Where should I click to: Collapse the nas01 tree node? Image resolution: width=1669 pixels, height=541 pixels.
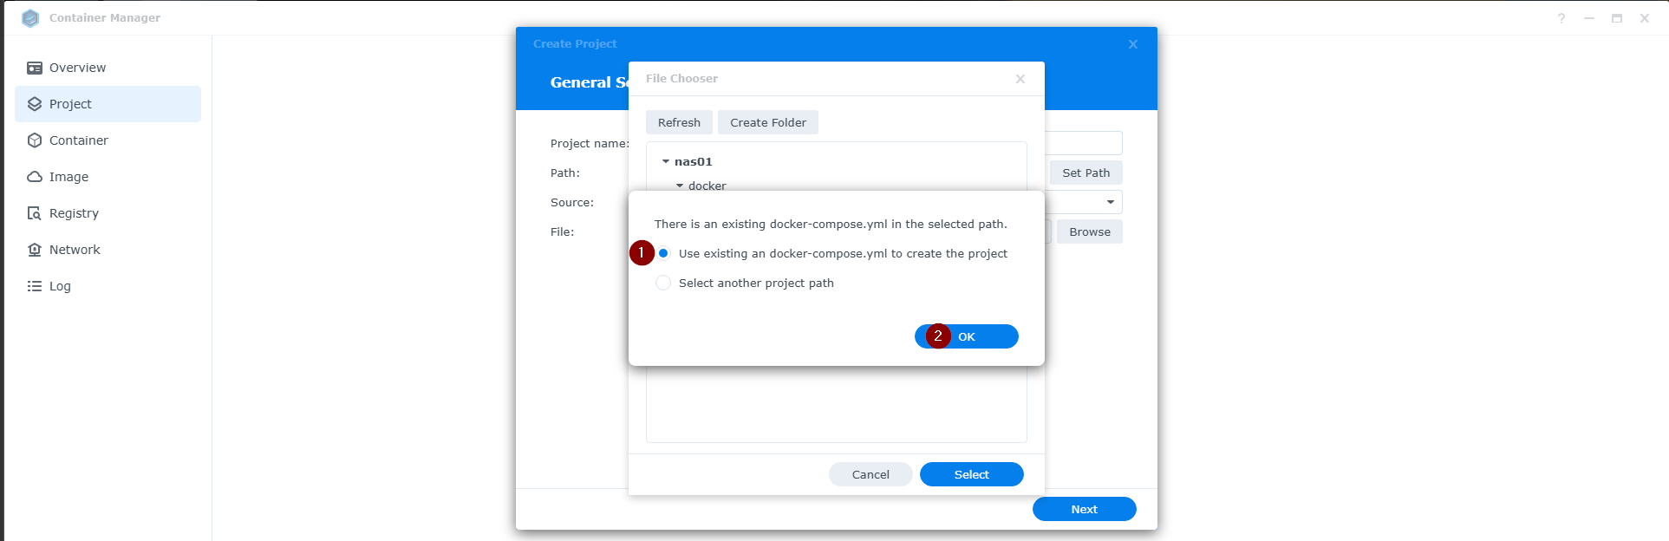click(x=666, y=162)
